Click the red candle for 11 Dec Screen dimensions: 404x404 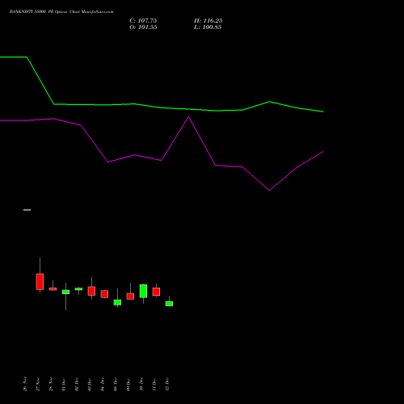[156, 292]
